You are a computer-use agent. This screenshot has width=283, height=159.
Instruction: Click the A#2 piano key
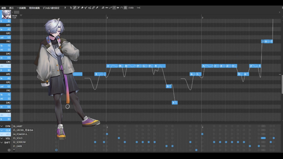(x=5, y=74)
